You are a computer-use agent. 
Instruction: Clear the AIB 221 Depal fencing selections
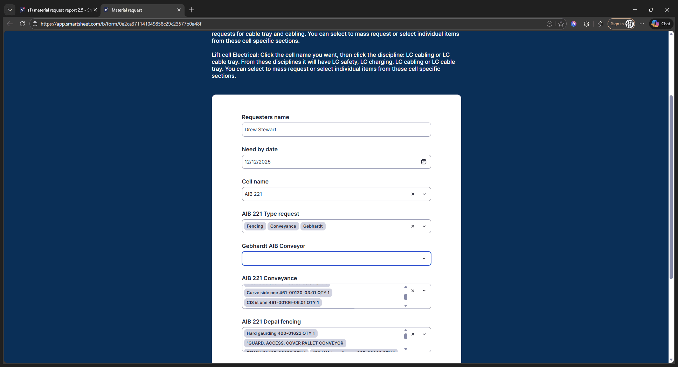(413, 334)
